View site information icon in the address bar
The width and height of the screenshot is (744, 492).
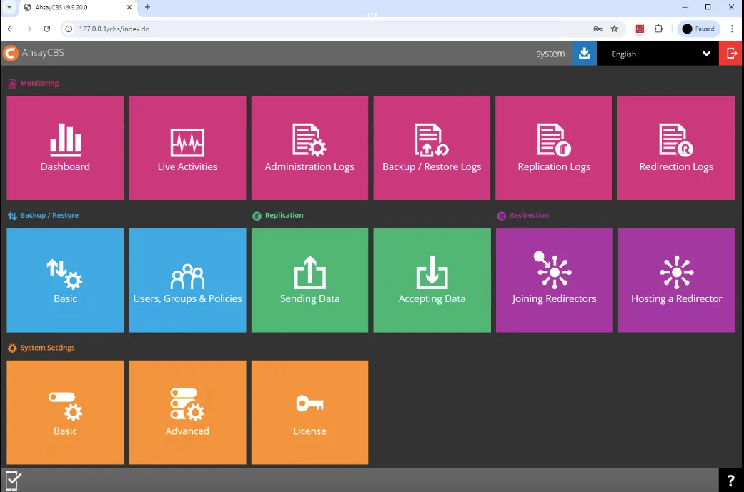click(x=69, y=29)
